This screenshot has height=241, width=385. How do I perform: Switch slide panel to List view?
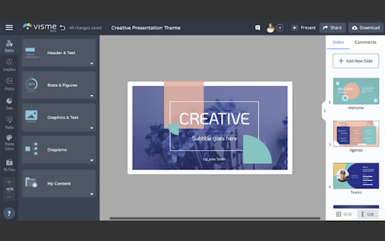coord(368,214)
